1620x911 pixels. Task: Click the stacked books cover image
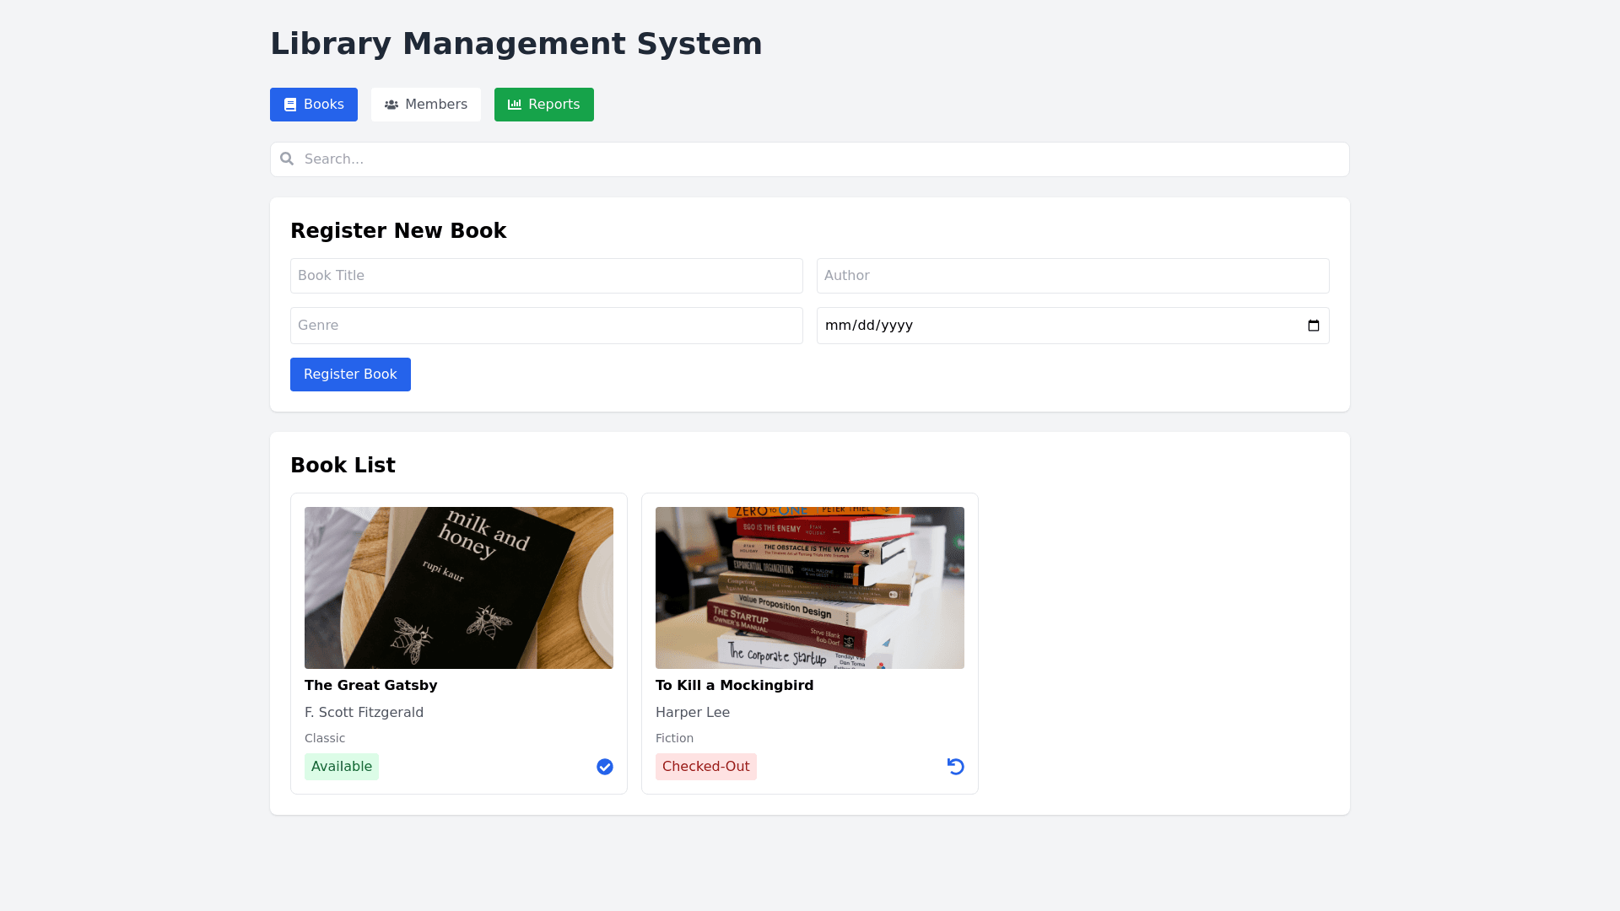click(x=810, y=588)
